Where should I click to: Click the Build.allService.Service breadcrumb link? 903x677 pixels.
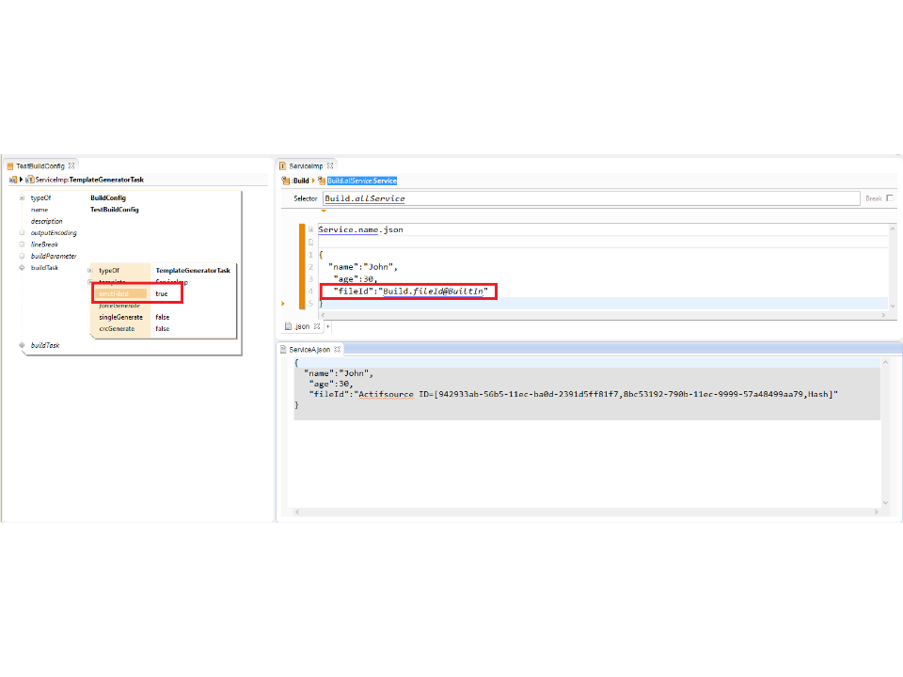point(362,180)
